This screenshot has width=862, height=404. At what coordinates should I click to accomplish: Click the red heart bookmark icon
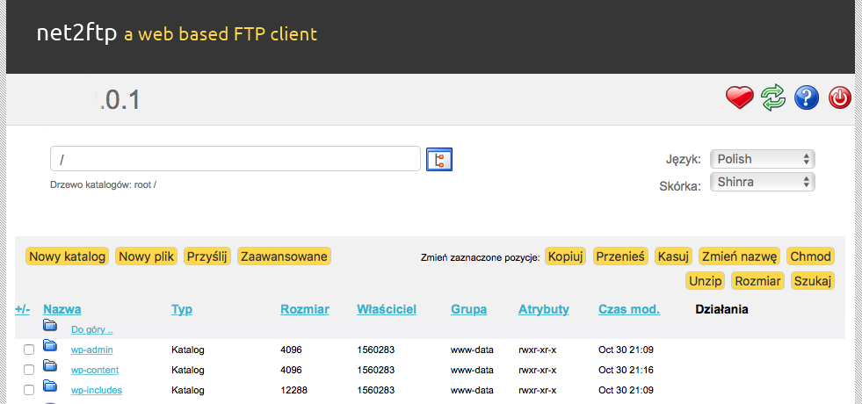739,98
